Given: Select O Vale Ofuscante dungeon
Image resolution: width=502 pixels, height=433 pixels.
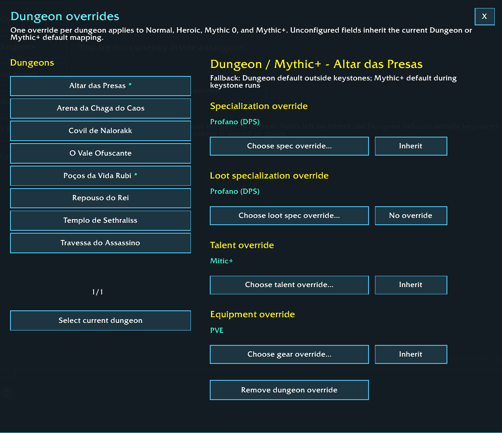Looking at the screenshot, I should [100, 154].
